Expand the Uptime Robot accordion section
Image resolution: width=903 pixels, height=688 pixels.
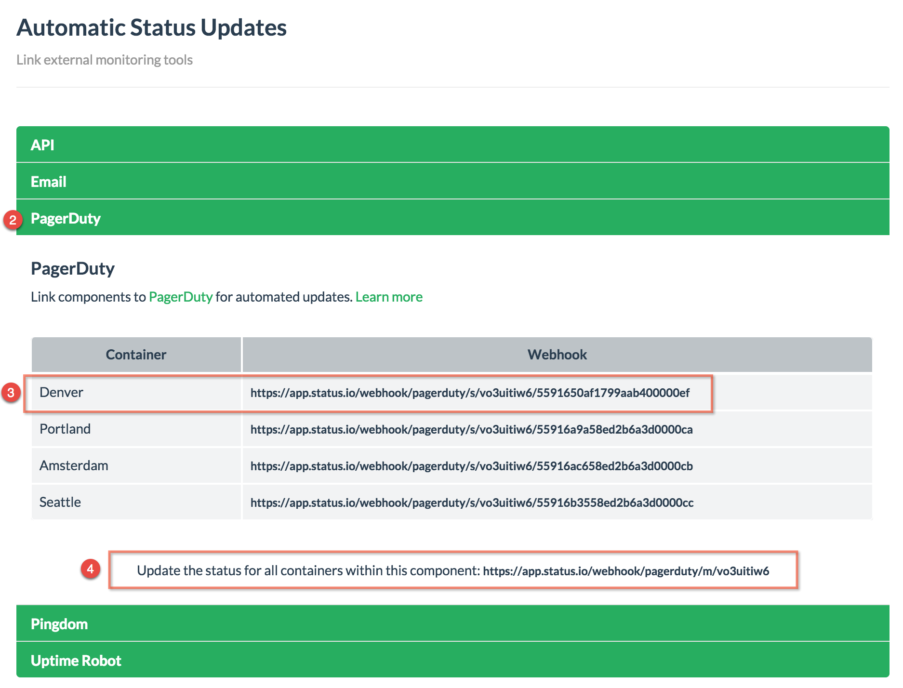452,660
